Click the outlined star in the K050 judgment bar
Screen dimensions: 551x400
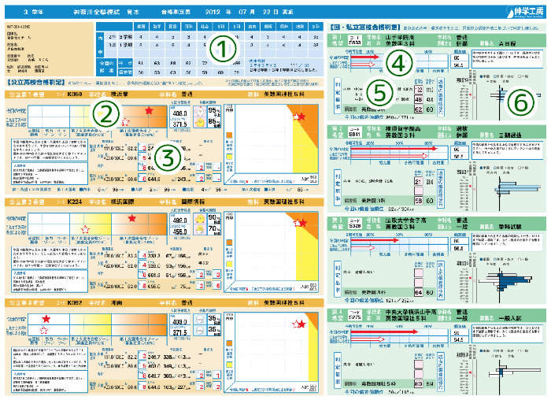pyautogui.click(x=124, y=122)
